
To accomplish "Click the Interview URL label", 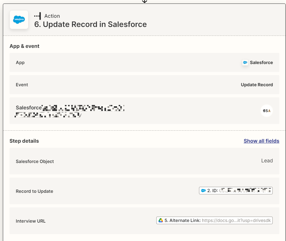I will coord(31,221).
